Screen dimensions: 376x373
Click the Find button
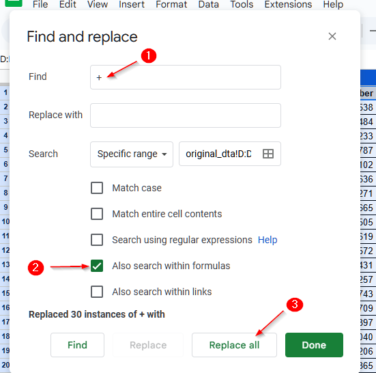pyautogui.click(x=77, y=345)
